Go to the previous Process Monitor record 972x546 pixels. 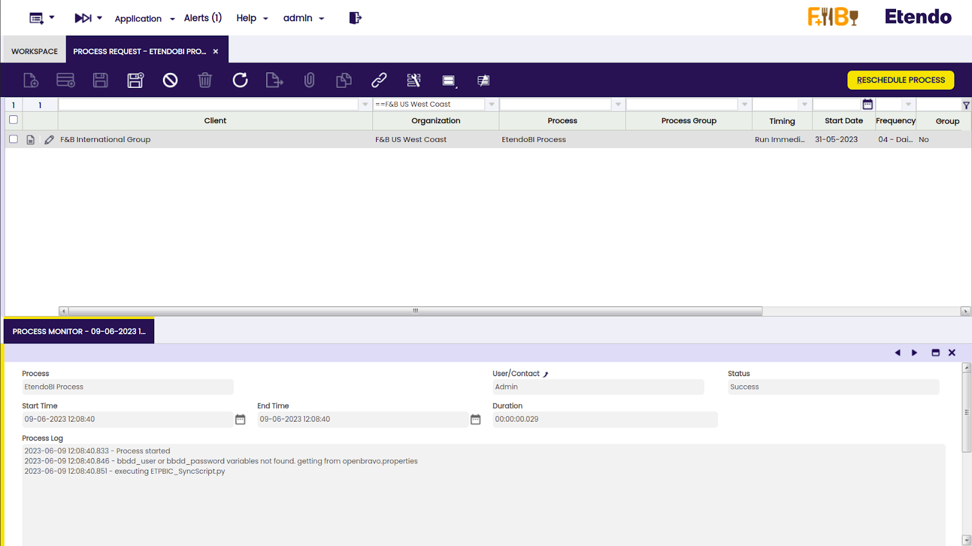[897, 352]
